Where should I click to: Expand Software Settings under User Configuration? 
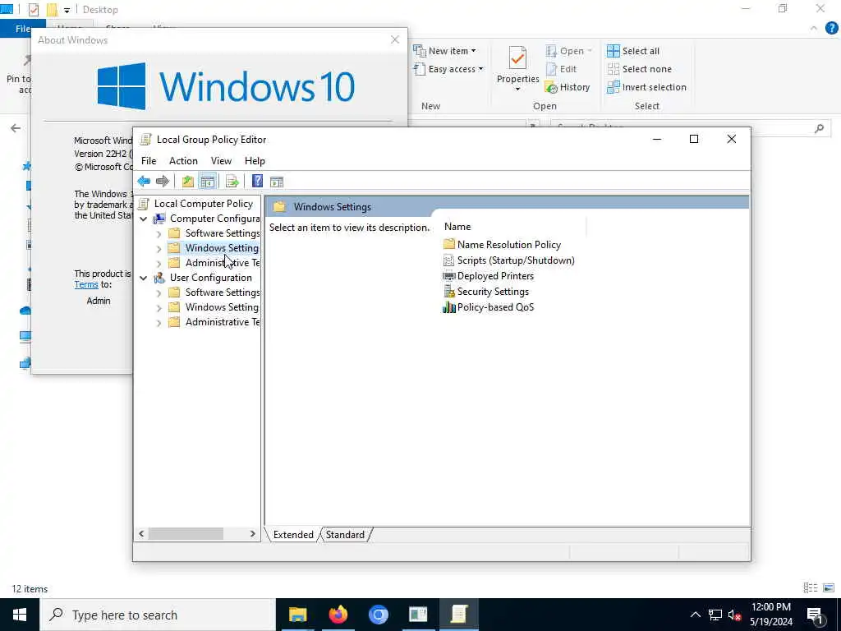[x=159, y=293]
